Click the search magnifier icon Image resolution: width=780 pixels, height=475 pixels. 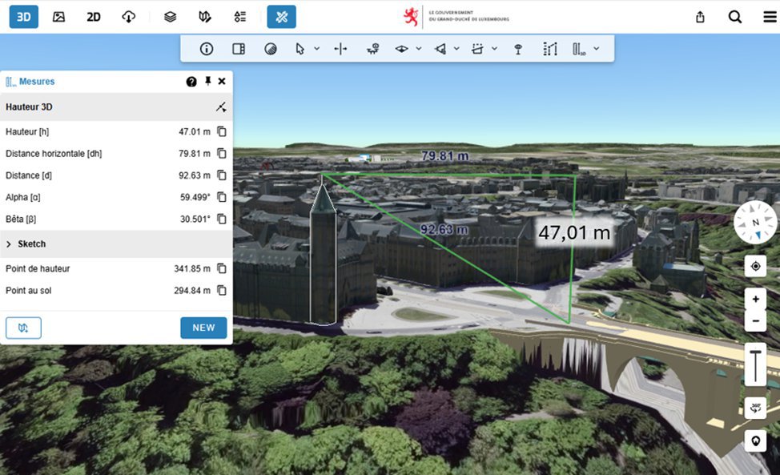(734, 16)
